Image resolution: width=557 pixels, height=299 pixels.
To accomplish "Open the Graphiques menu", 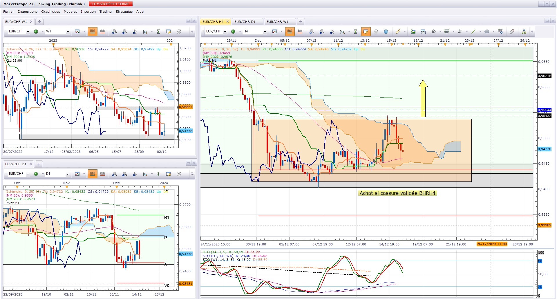I will tap(50, 12).
